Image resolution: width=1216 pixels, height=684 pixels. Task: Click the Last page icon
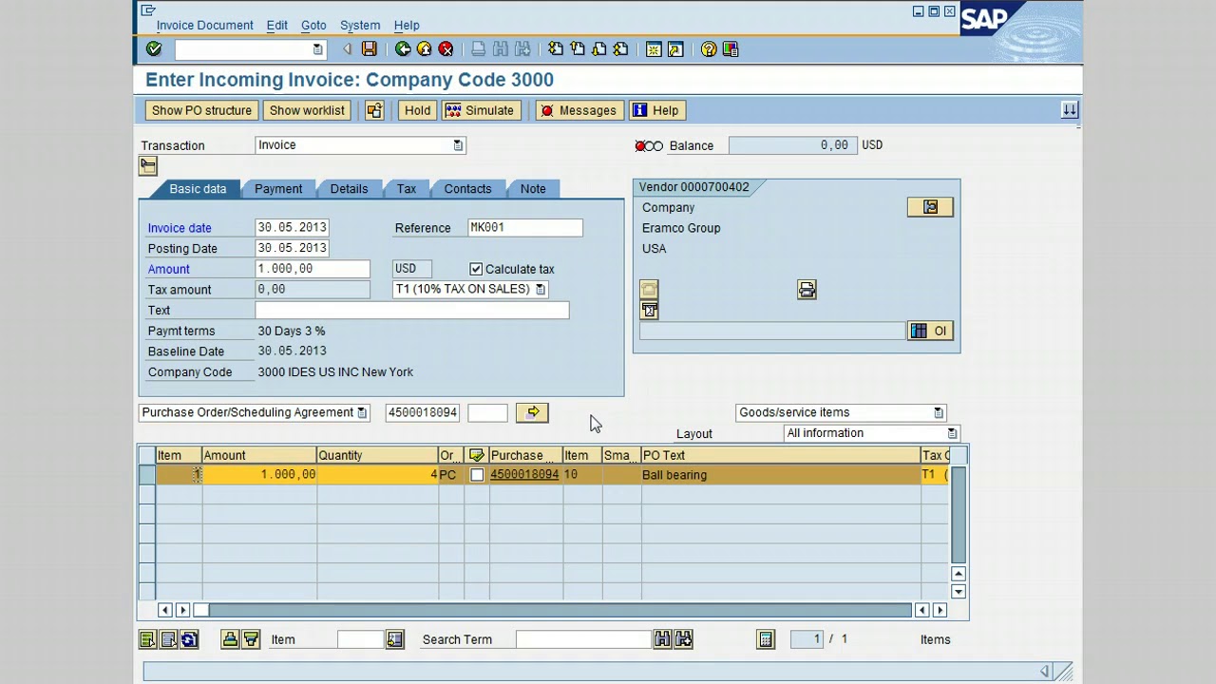pos(621,49)
